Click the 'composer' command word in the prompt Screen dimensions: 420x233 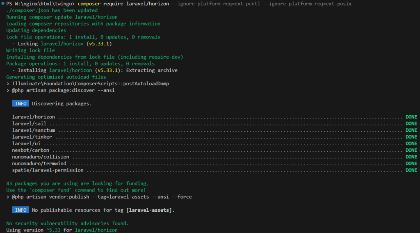89,4
